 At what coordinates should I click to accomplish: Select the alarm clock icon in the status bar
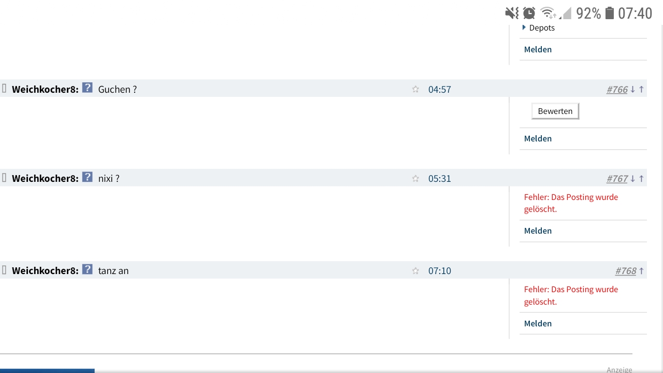pos(528,13)
